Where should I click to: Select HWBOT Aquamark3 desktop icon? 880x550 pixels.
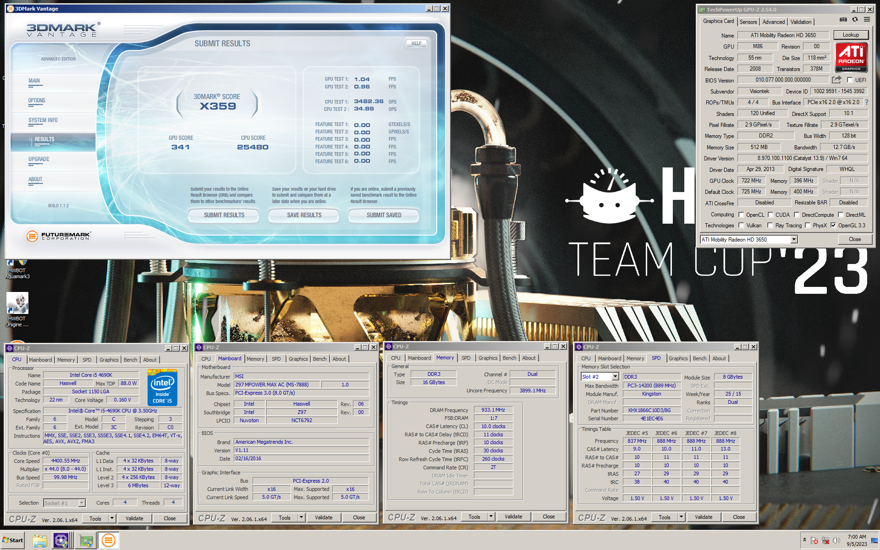point(17,269)
